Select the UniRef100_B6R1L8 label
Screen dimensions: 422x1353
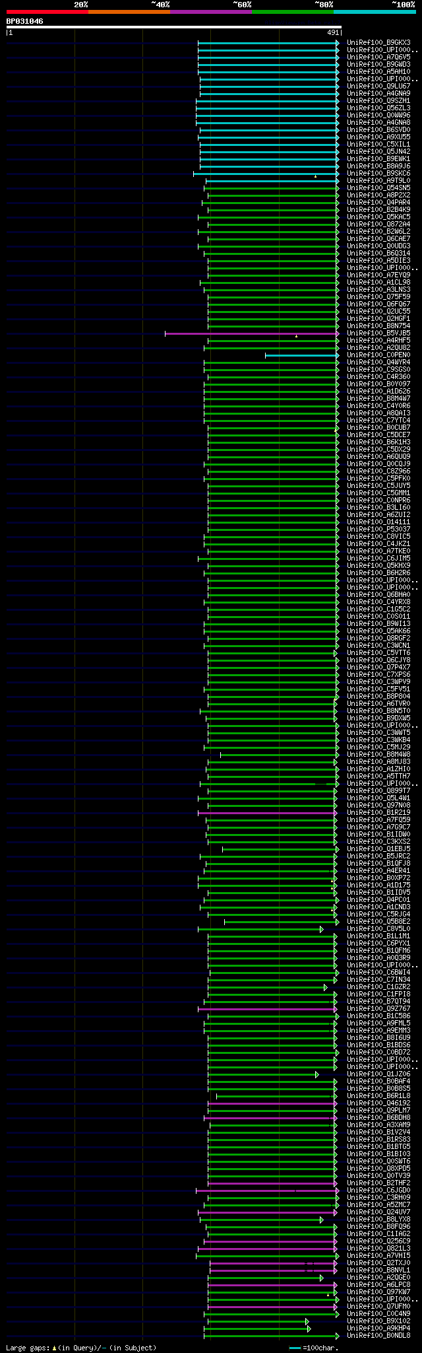pyautogui.click(x=378, y=1096)
